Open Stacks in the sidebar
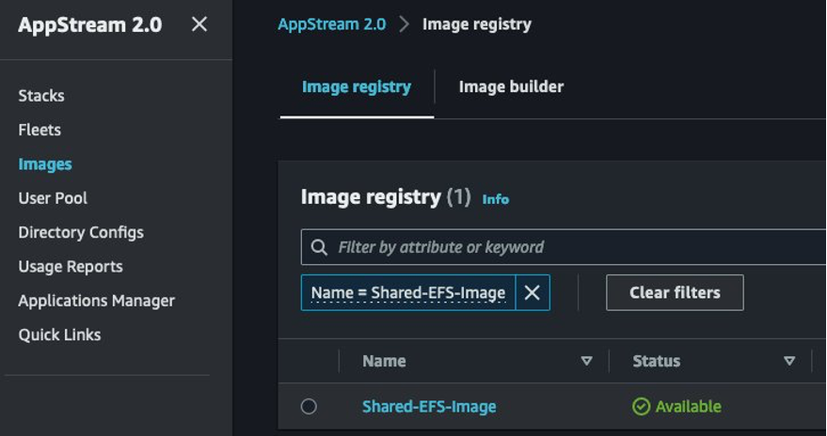 pos(41,96)
